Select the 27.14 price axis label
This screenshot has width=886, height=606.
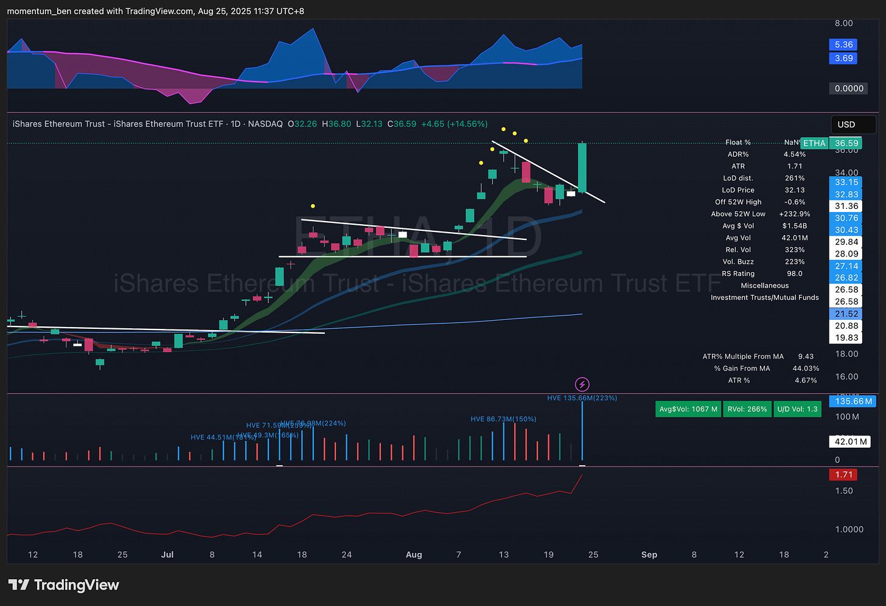[x=846, y=266]
